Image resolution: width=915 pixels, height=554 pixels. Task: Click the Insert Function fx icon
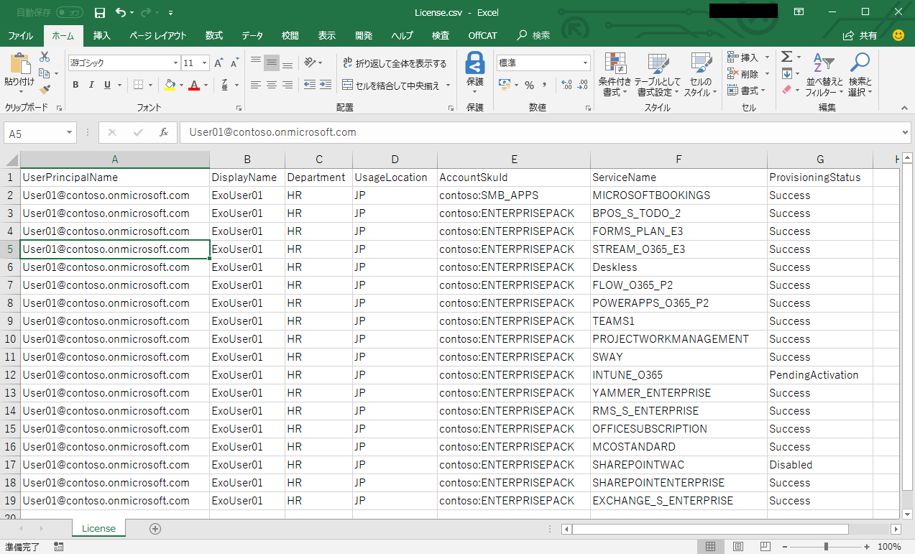(x=164, y=132)
